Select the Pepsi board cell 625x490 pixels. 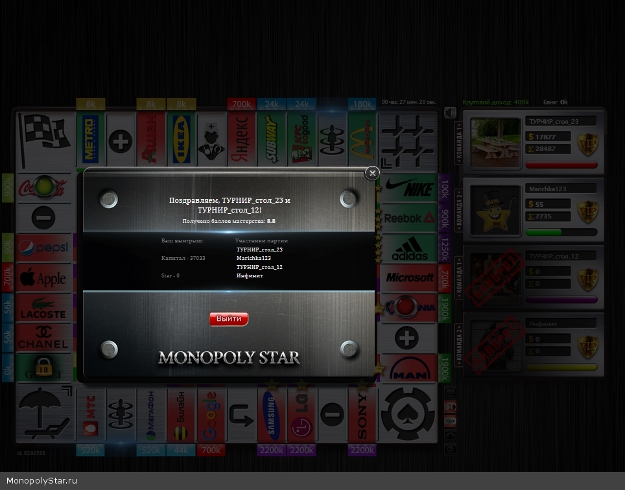[44, 248]
